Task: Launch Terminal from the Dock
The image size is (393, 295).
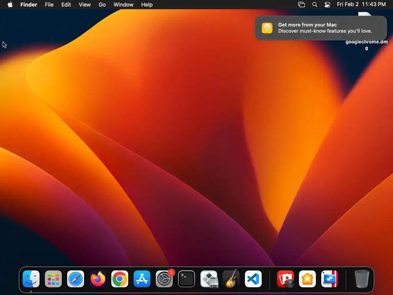Action: tap(187, 279)
